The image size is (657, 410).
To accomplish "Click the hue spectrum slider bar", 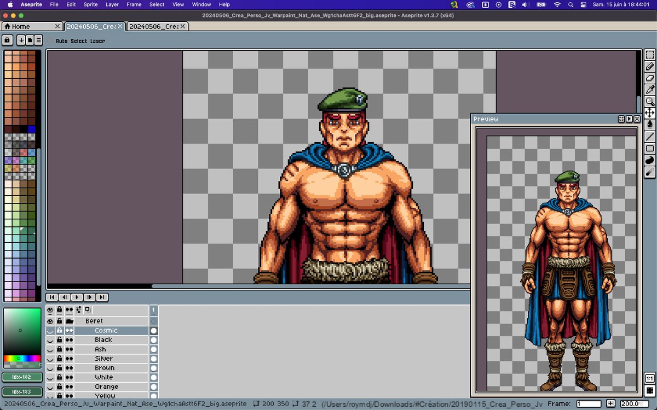I will coord(22,359).
